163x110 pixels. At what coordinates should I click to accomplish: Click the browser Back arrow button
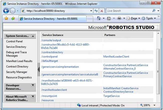pyautogui.click(x=6, y=11)
